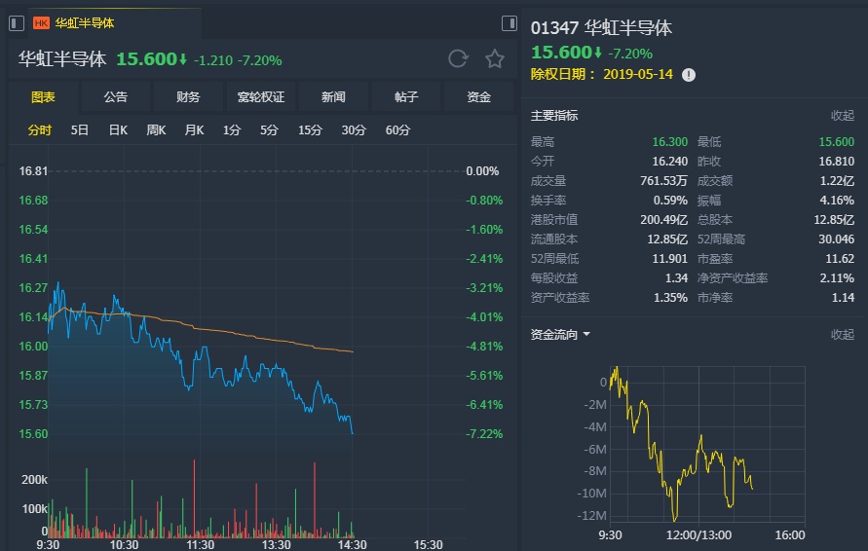This screenshot has height=551, width=868.
Task: Click the 华虹半导体 window tab title
Action: coord(84,23)
